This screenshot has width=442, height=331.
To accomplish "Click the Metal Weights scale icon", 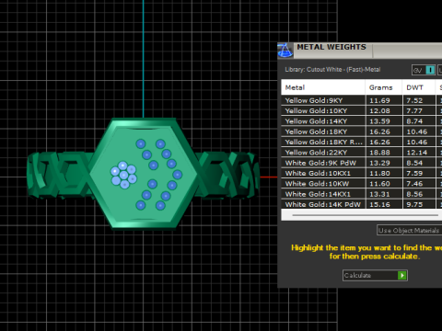I will pyautogui.click(x=285, y=51).
